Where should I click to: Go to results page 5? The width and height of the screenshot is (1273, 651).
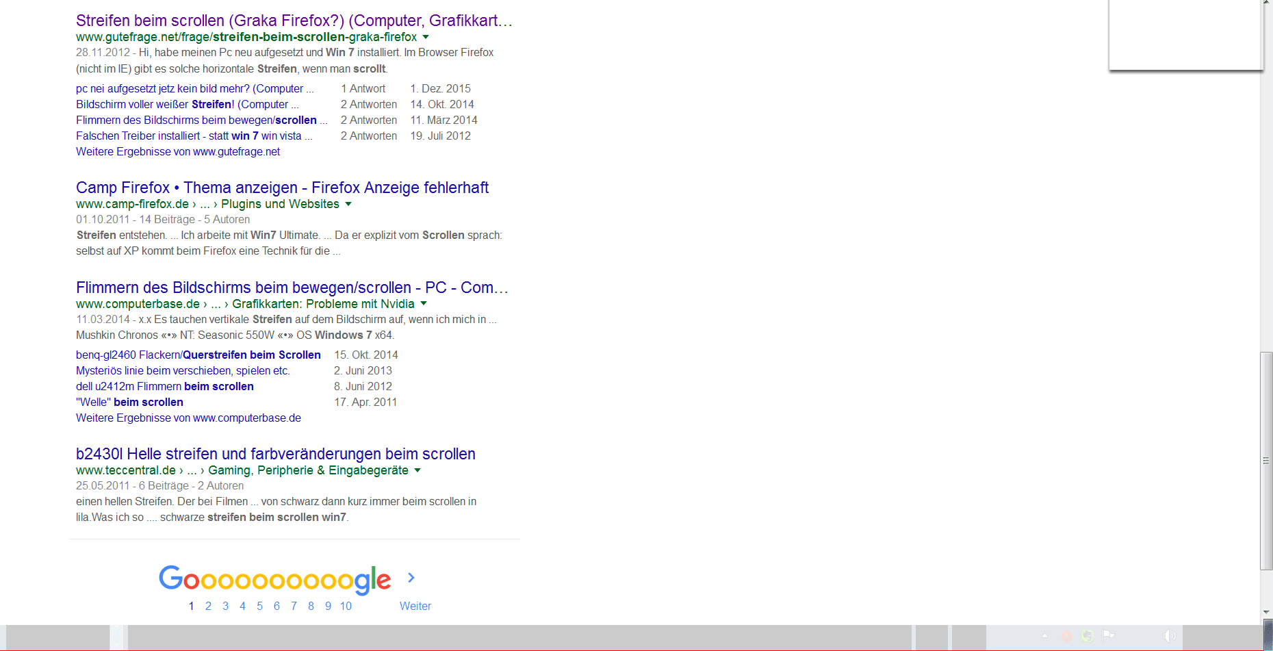click(x=259, y=606)
